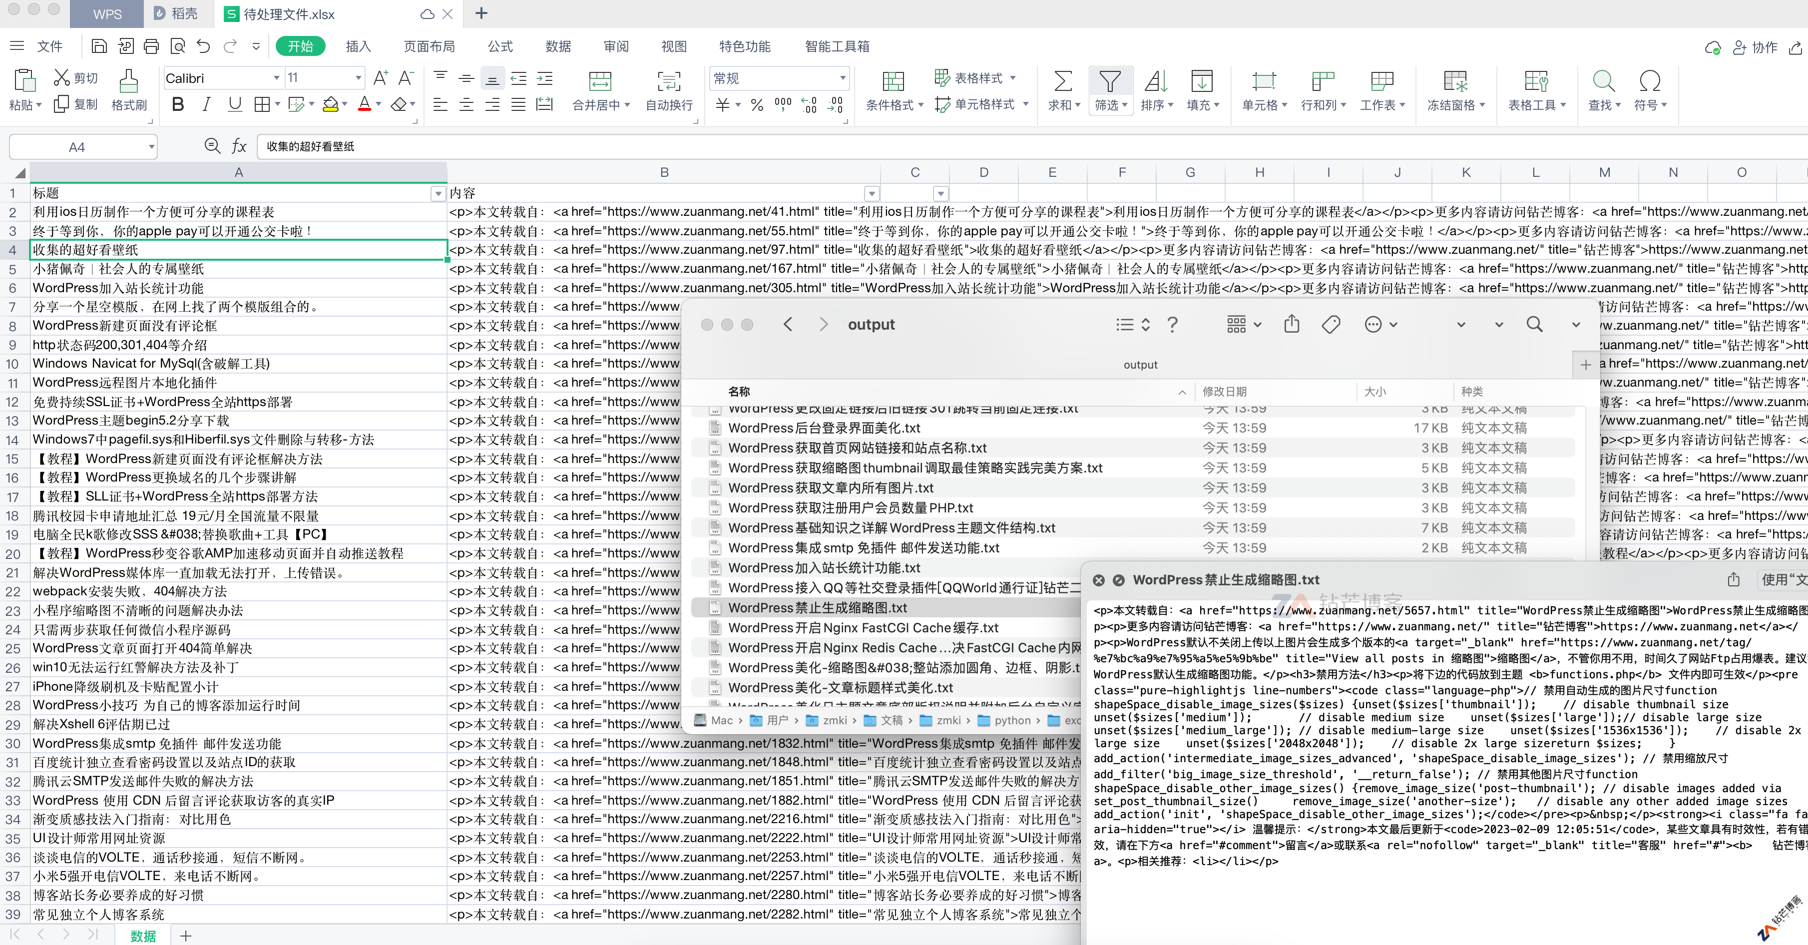
Task: Select the 数据 sheet tab
Action: [x=143, y=935]
